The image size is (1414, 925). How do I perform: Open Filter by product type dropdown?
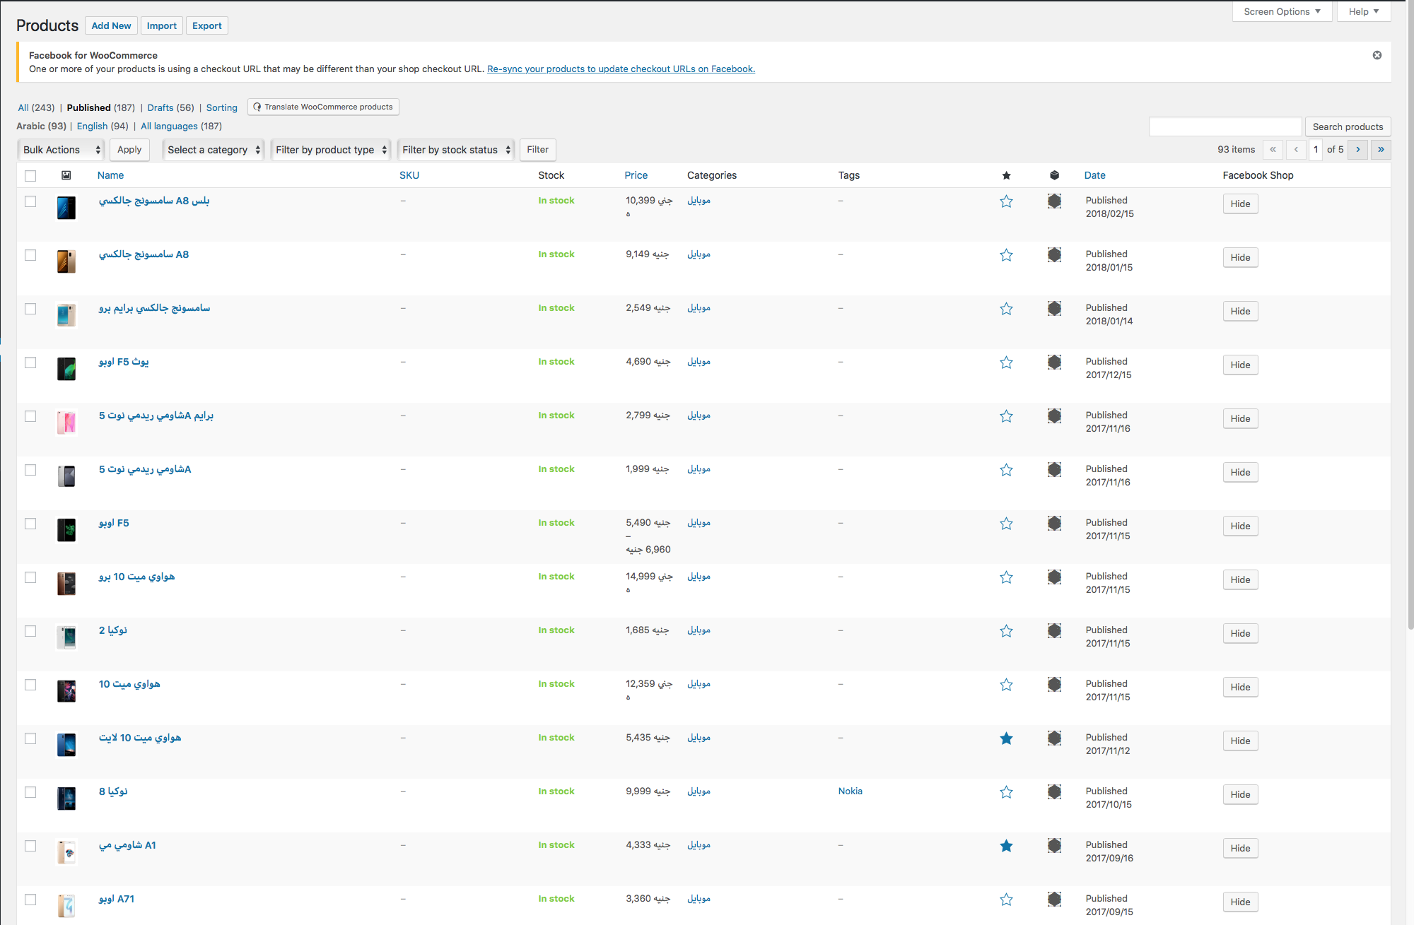click(331, 150)
